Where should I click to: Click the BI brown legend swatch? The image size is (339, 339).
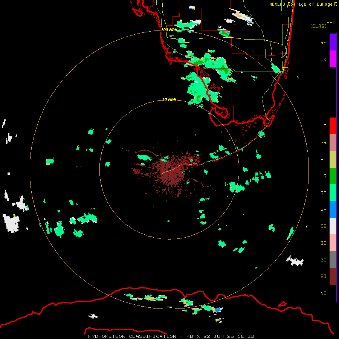pos(333,276)
